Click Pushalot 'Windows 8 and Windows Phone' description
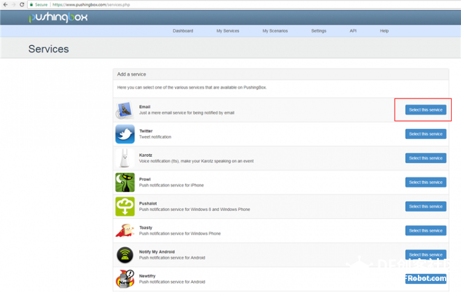The width and height of the screenshot is (461, 292). coord(195,210)
